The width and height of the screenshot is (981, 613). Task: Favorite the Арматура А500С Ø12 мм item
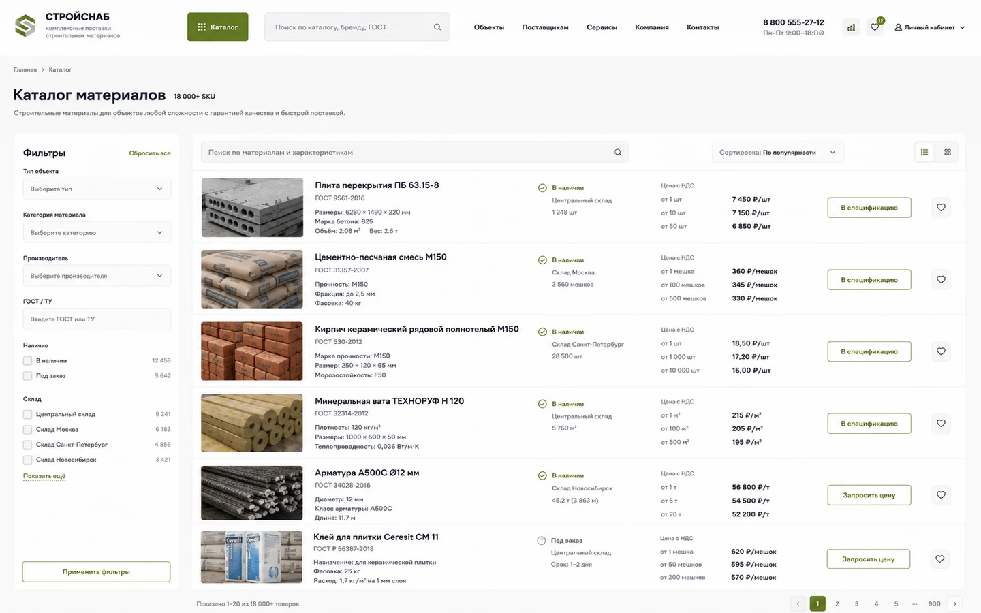click(x=941, y=495)
